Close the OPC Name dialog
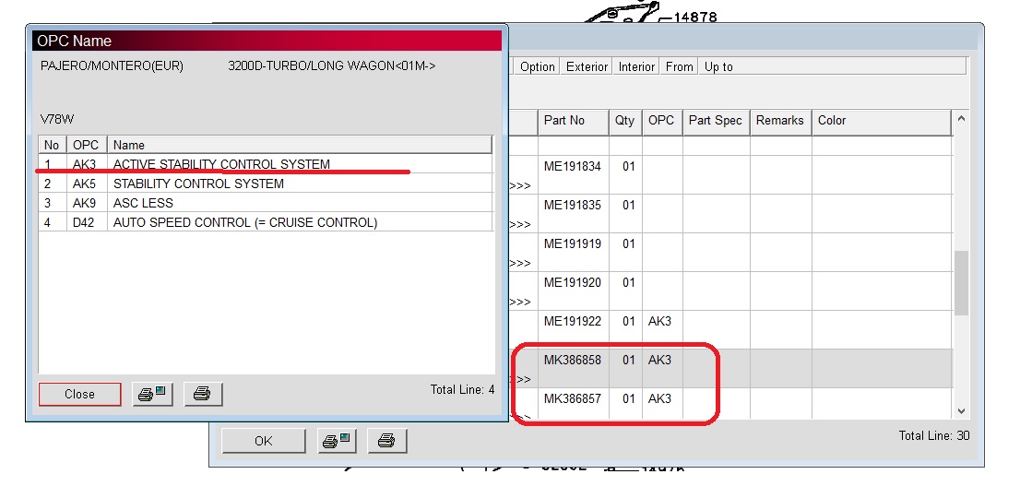1020x498 pixels. pyautogui.click(x=79, y=394)
